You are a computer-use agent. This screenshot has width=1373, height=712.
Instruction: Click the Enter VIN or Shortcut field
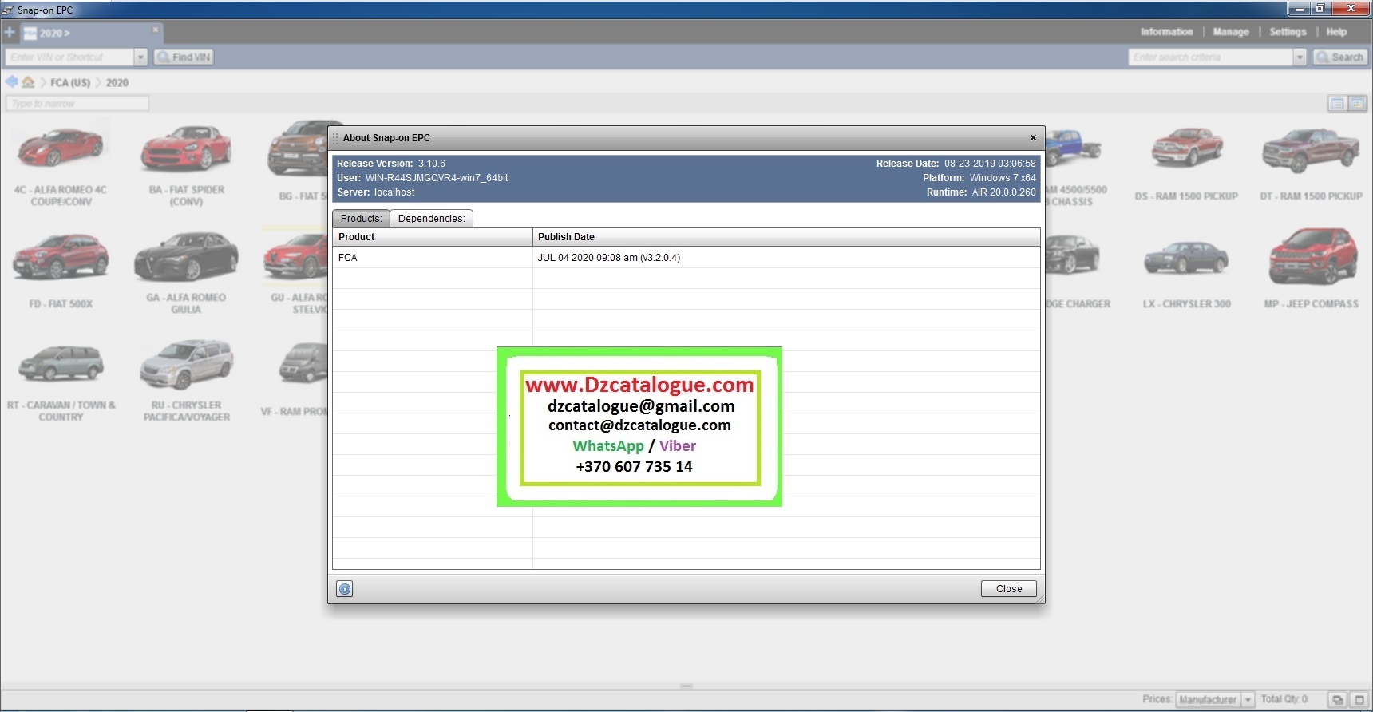coord(69,57)
